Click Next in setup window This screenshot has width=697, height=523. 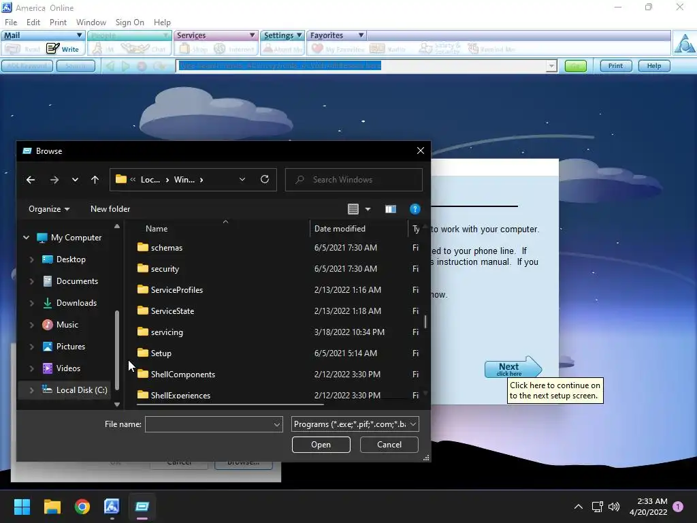click(513, 368)
